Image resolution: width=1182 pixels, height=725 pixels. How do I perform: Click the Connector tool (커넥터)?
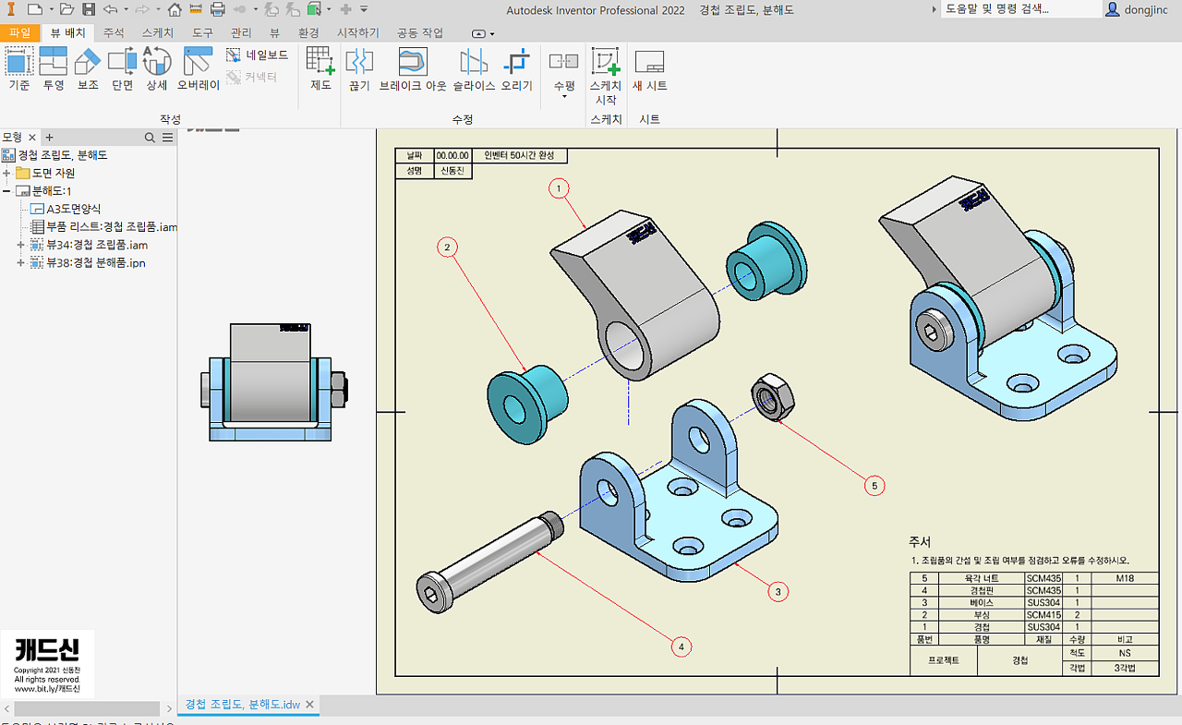point(252,78)
